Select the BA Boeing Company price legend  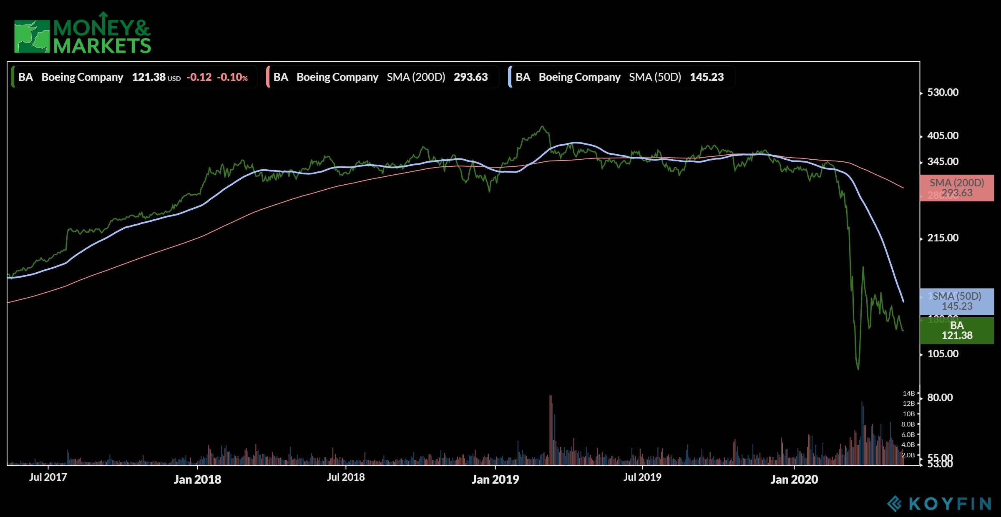(134, 77)
